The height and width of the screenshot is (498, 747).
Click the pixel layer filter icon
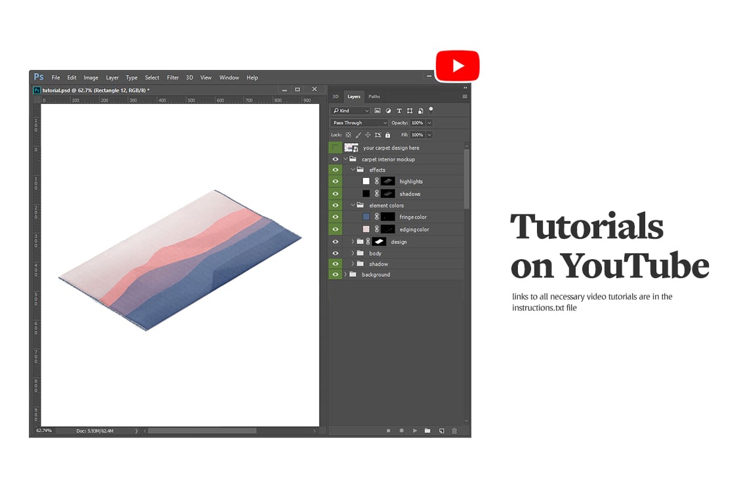click(377, 111)
